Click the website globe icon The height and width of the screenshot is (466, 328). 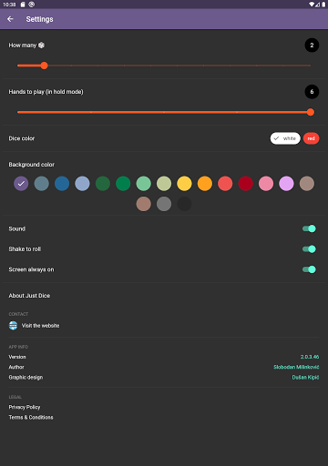click(x=13, y=326)
